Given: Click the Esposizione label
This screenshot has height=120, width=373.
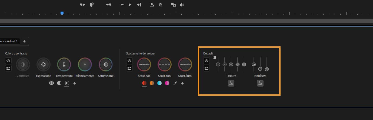Looking at the screenshot, I should (x=44, y=76).
